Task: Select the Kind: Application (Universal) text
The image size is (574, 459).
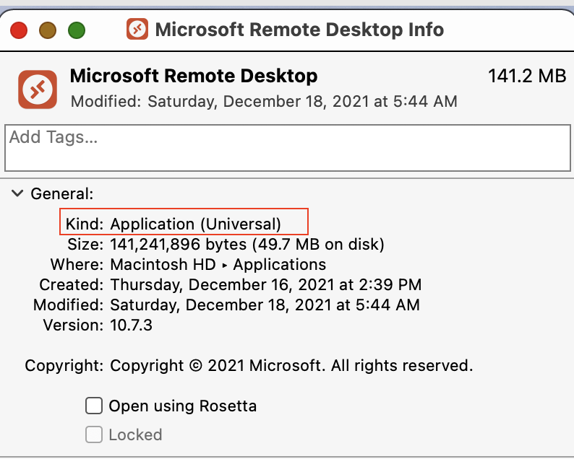Action: [x=174, y=224]
